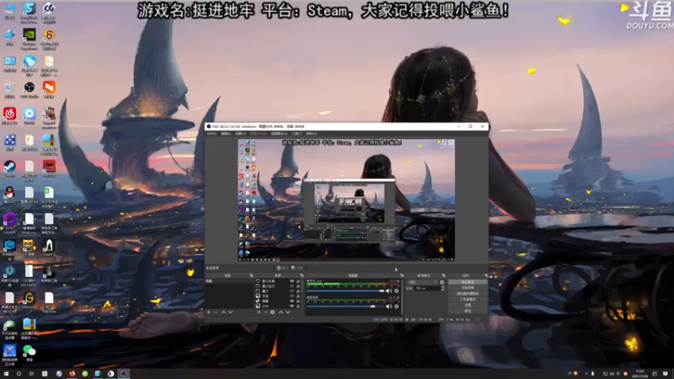Toggle visibility eye of the third source row
Screen dimensions: 674x379
pos(292,291)
